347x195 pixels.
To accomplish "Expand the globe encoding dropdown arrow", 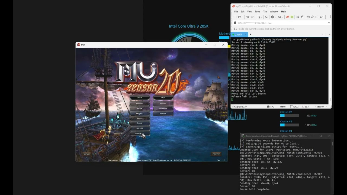I will [x=276, y=17].
